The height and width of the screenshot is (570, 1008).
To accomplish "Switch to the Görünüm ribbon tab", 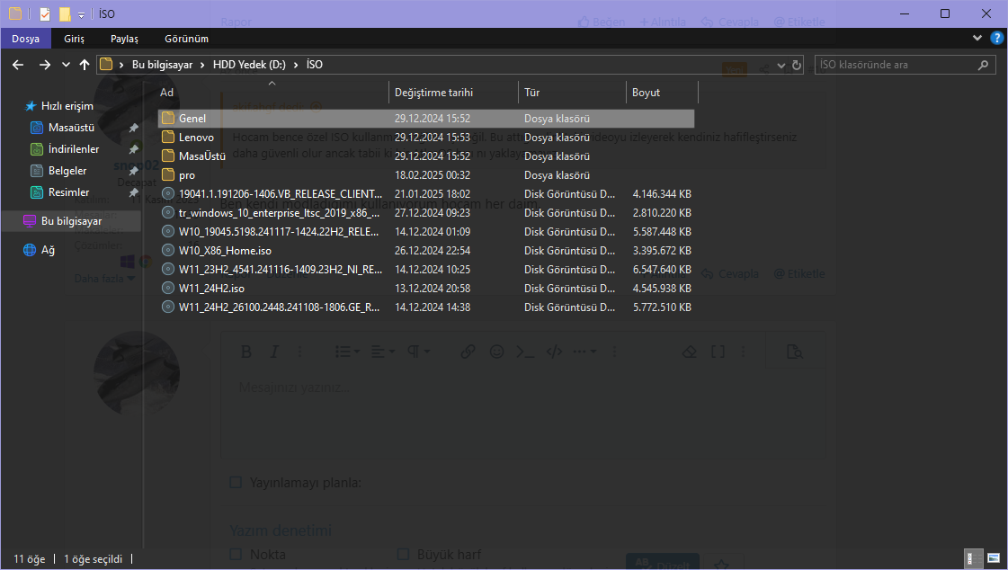I will pyautogui.click(x=186, y=39).
